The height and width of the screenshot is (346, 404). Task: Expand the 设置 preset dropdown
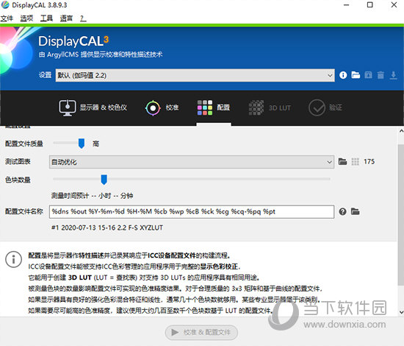195,75
